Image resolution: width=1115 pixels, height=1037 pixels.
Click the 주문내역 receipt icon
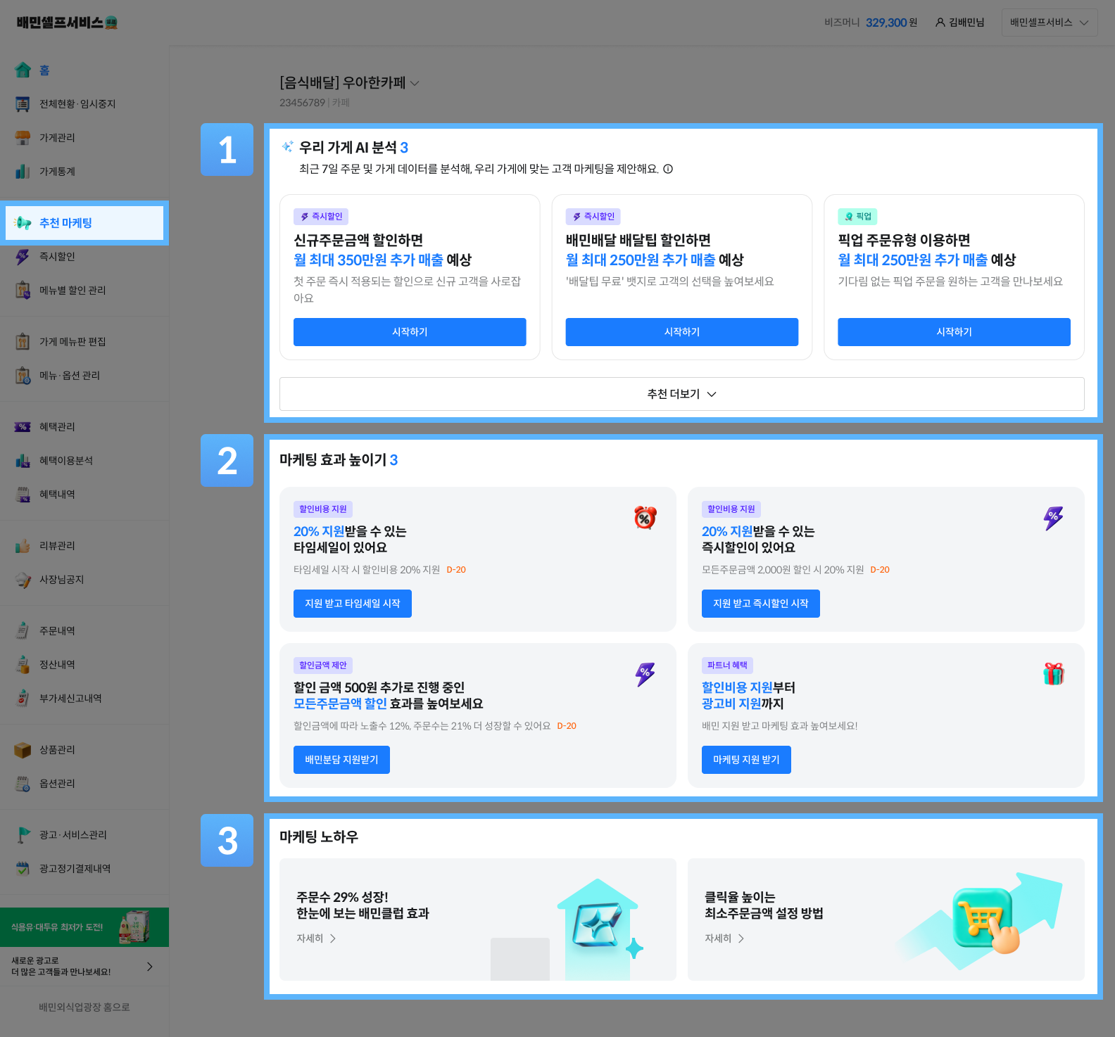click(23, 631)
